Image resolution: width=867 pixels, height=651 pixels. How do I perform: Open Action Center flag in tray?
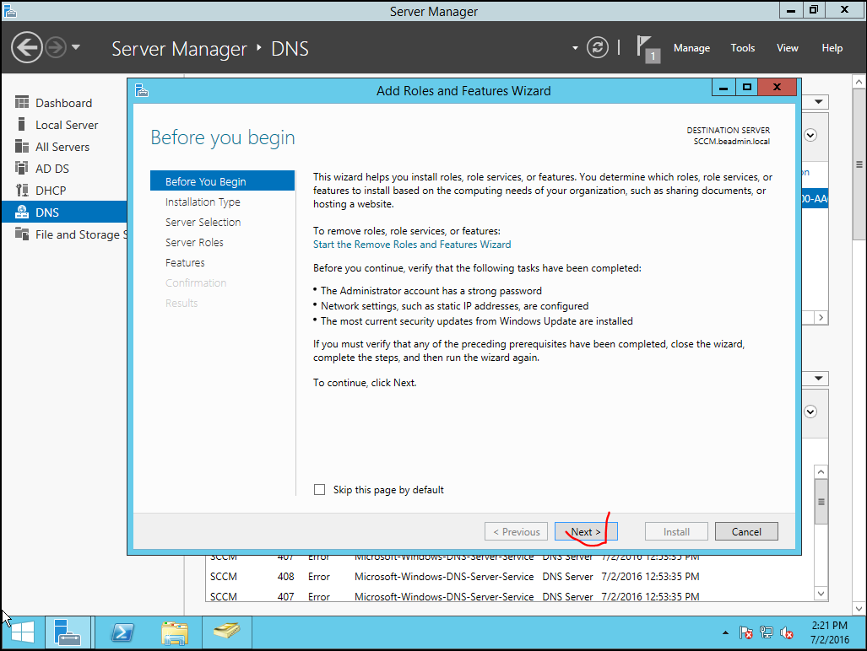point(746,632)
